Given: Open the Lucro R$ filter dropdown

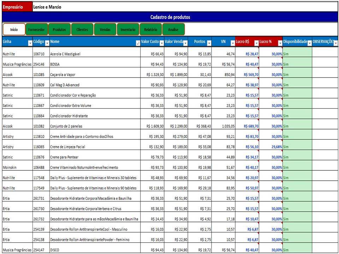Looking at the screenshot, I should 256,43.
